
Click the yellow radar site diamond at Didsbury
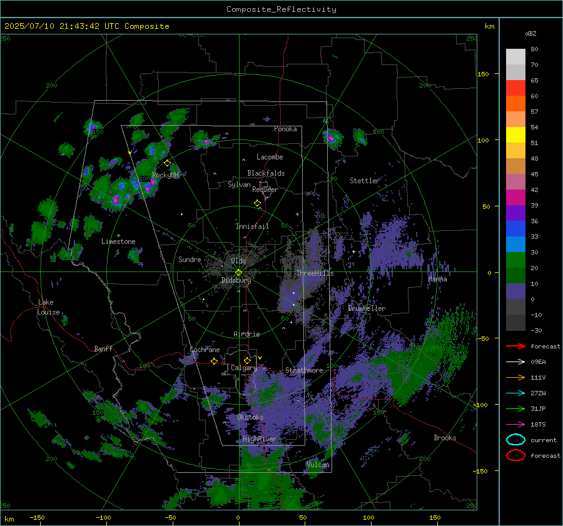click(x=238, y=273)
